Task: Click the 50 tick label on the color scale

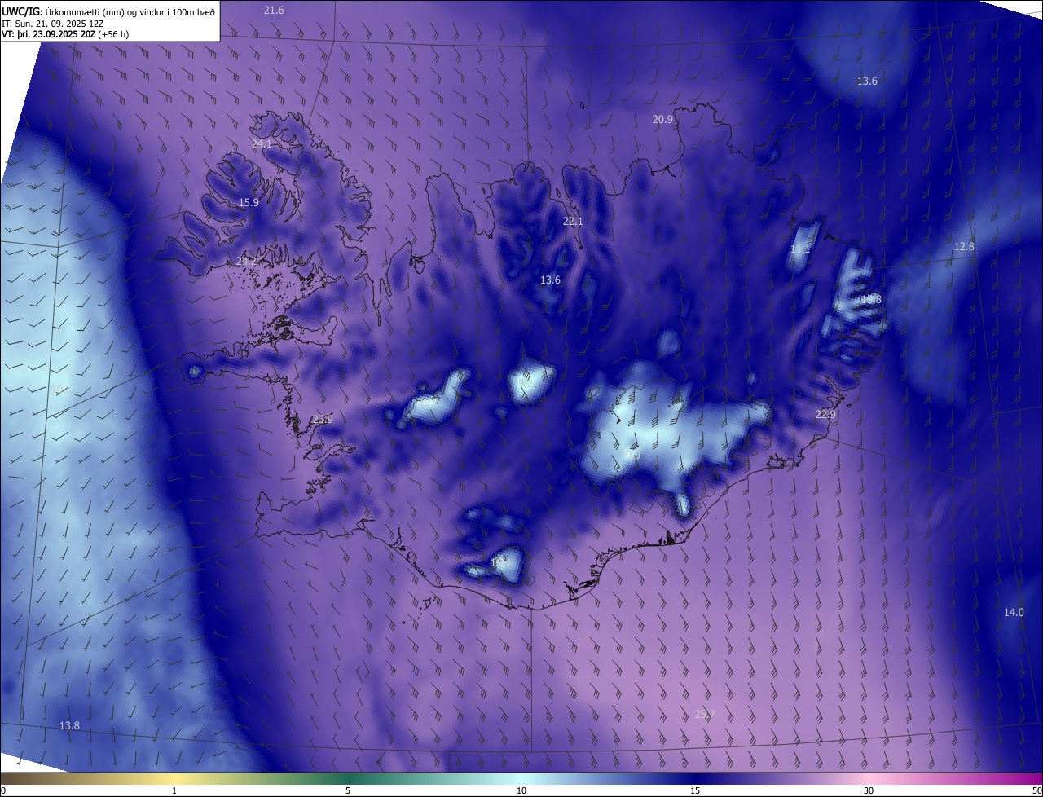Action: click(1036, 790)
